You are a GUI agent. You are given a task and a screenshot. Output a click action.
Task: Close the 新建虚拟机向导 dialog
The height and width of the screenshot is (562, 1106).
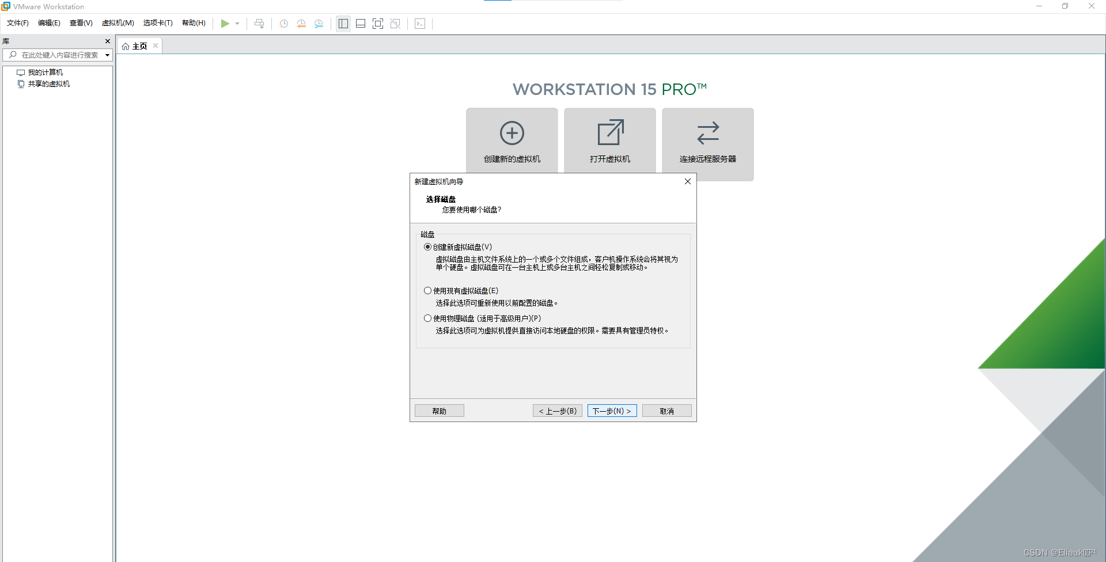pyautogui.click(x=687, y=181)
